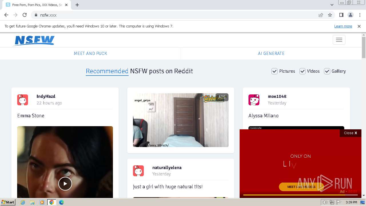Open the Chrome profile avatar menu

tap(350, 15)
